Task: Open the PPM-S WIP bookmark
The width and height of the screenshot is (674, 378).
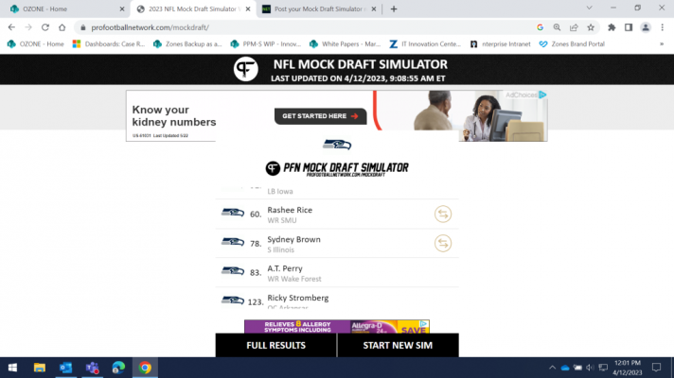Action: point(266,44)
